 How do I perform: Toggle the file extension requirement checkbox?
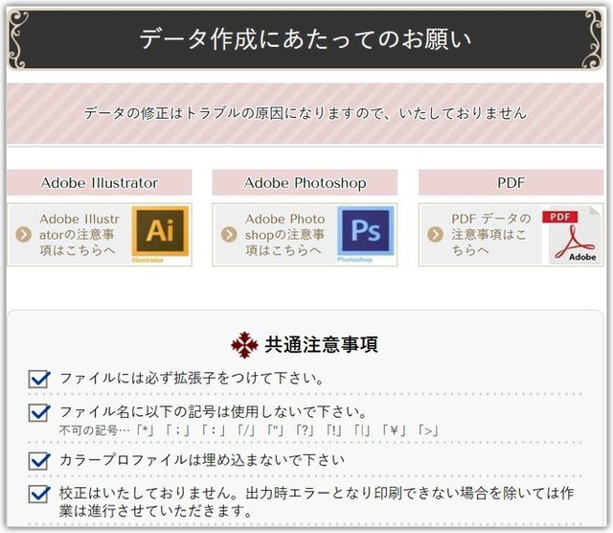39,379
